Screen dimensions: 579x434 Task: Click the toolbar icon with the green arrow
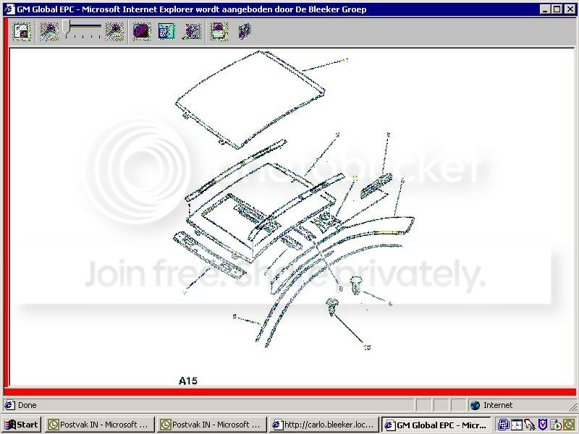192,31
